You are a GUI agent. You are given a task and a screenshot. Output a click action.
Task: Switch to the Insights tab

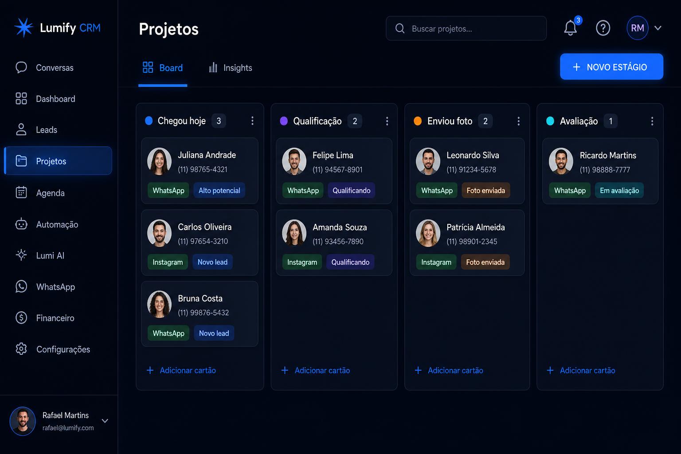231,68
